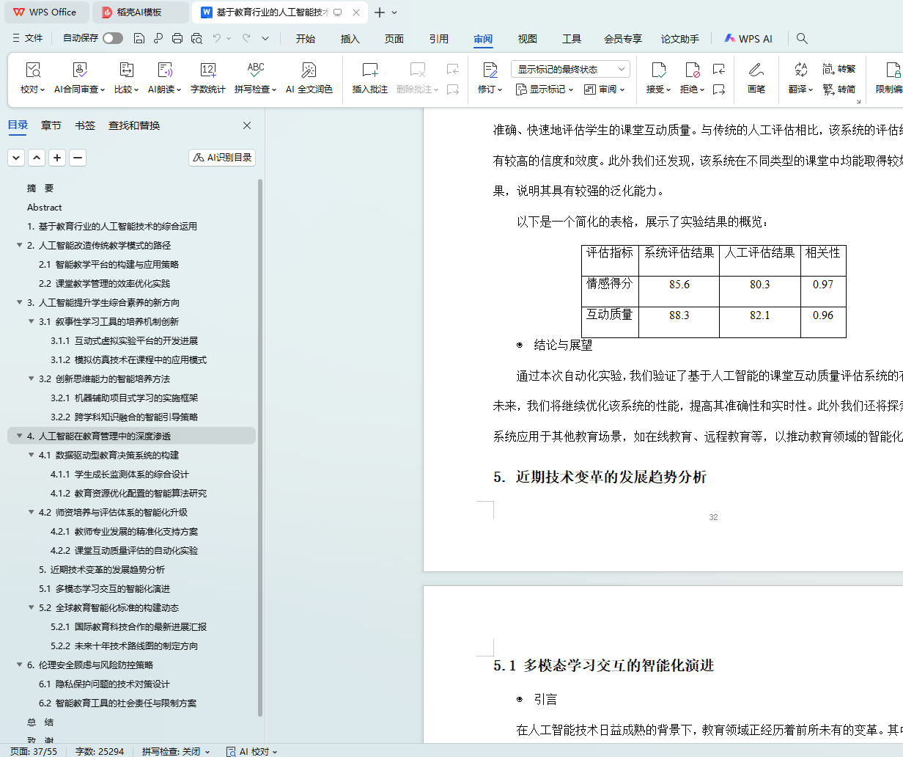The height and width of the screenshot is (757, 903).
Task: Click the AI识别目录 button
Action: coord(222,157)
